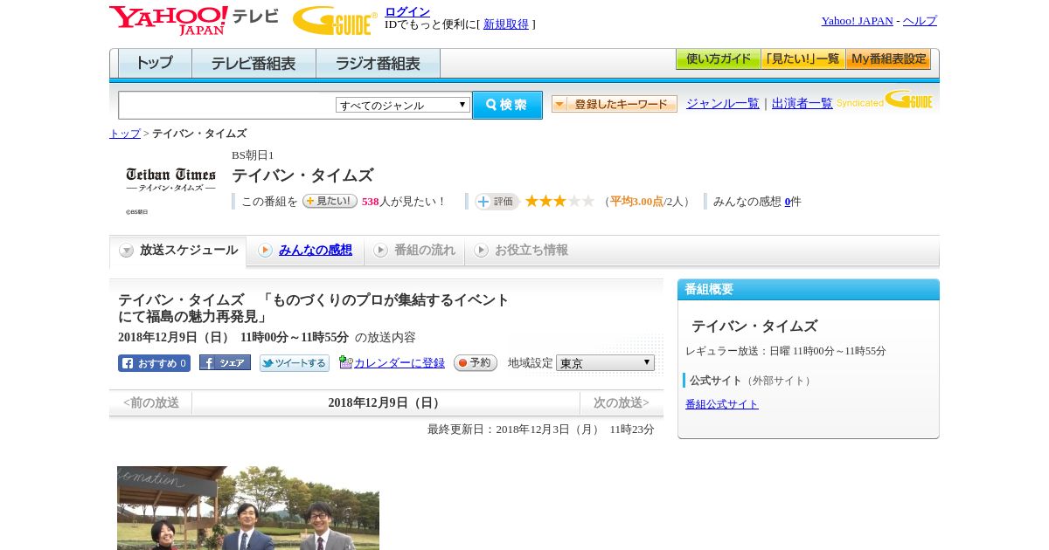Click the BS朝日1 channel name
The height and width of the screenshot is (550, 1049).
coord(253,155)
